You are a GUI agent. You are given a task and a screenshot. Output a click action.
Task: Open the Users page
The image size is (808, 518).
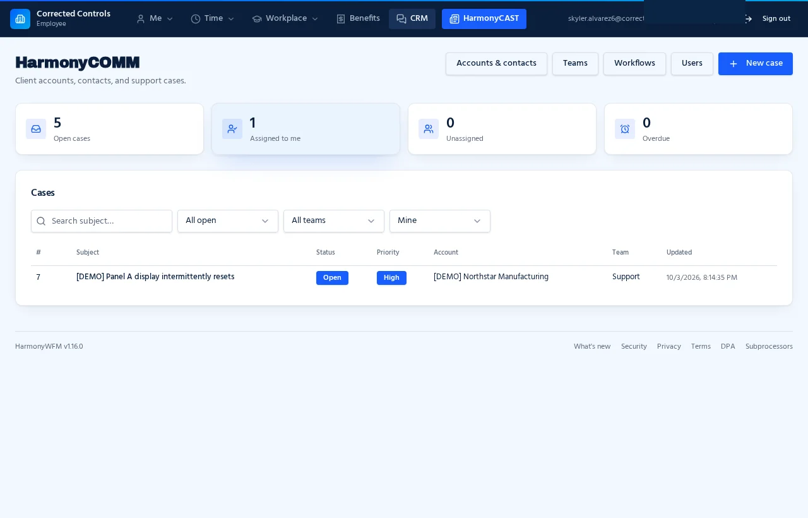point(692,64)
